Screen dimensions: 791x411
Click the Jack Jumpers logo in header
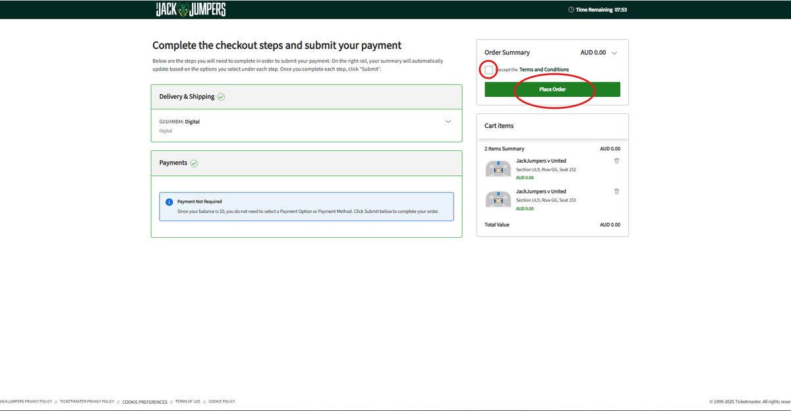[190, 9]
